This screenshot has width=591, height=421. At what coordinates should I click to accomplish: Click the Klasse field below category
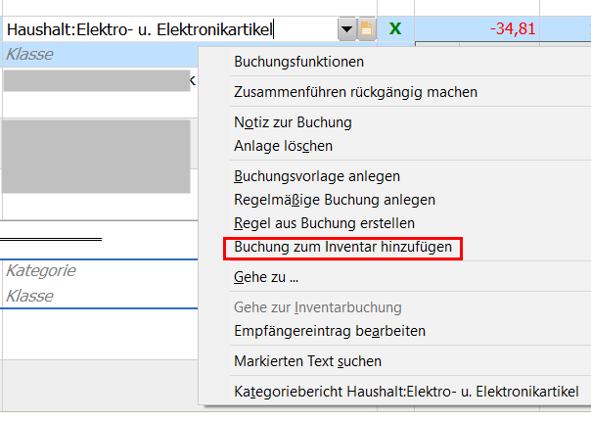[x=101, y=54]
